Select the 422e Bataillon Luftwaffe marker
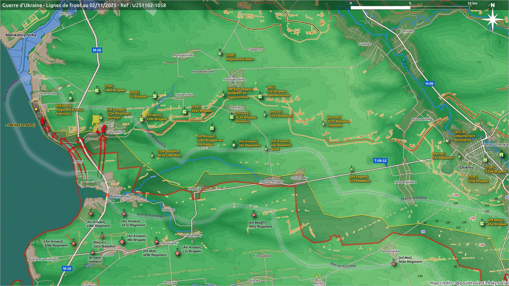The width and height of the screenshot is (509, 286). click(x=323, y=124)
